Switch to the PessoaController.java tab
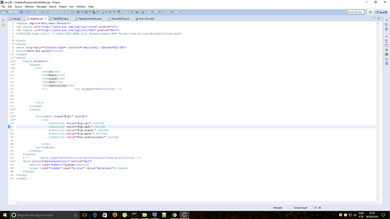The image size is (390, 219). click(88, 19)
